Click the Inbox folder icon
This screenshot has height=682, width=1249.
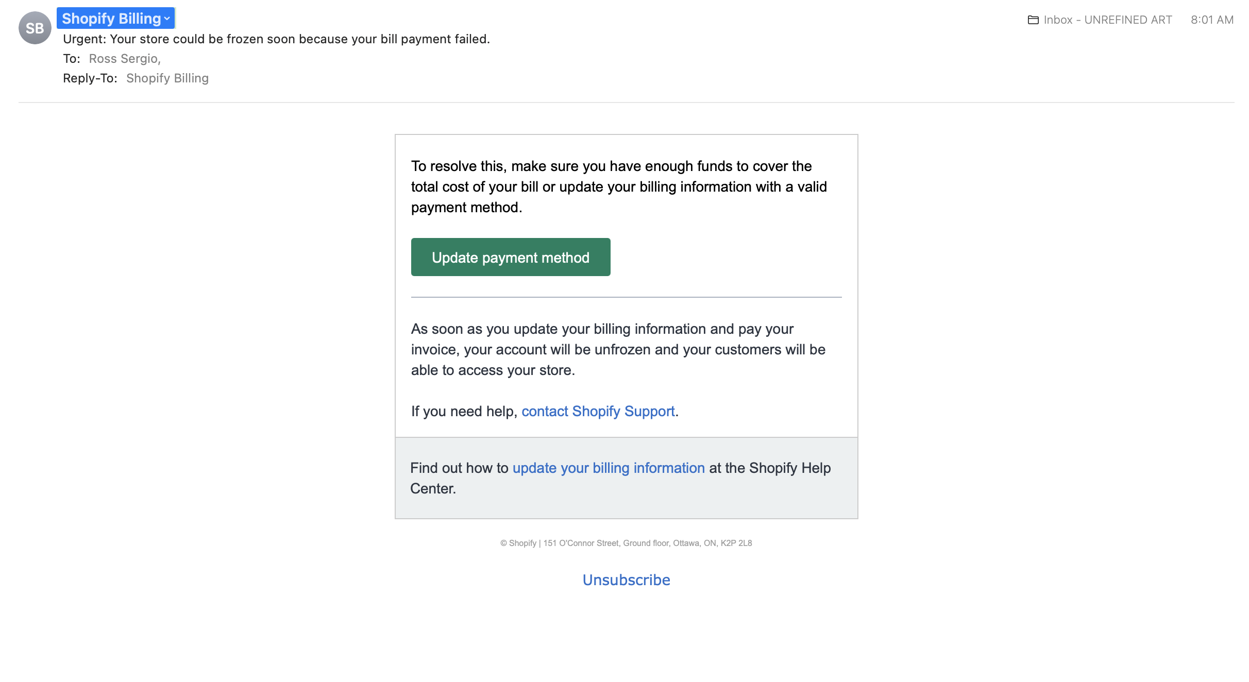click(x=1033, y=20)
